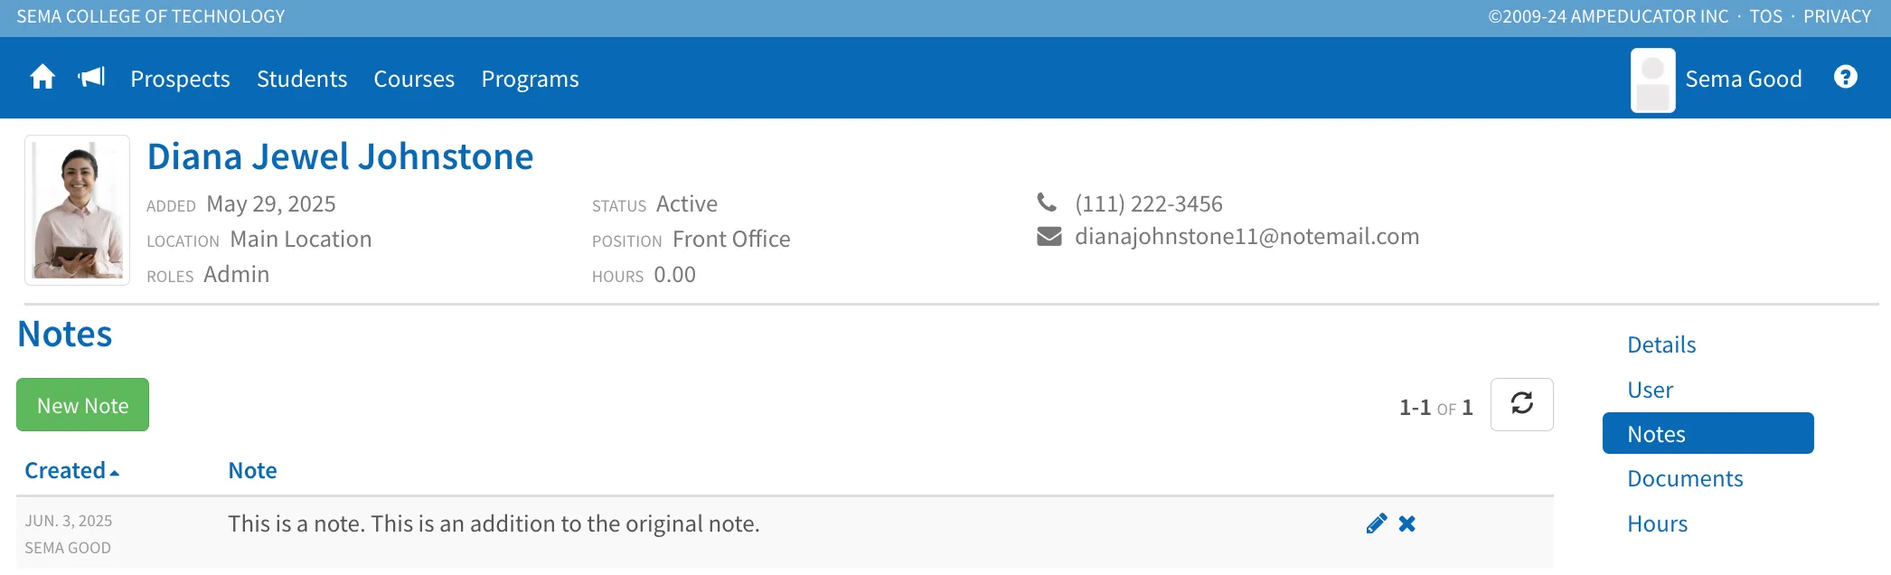
Task: Open the TOS link
Action: 1765,16
